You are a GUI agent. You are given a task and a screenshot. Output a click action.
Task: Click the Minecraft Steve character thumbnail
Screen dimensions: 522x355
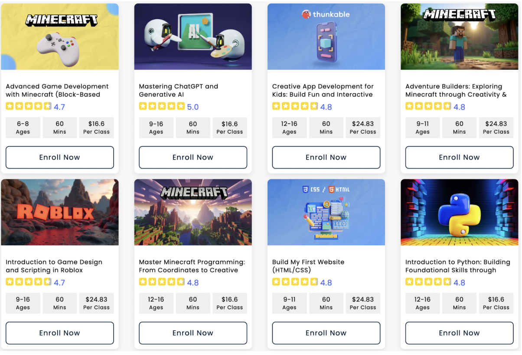coord(459,36)
